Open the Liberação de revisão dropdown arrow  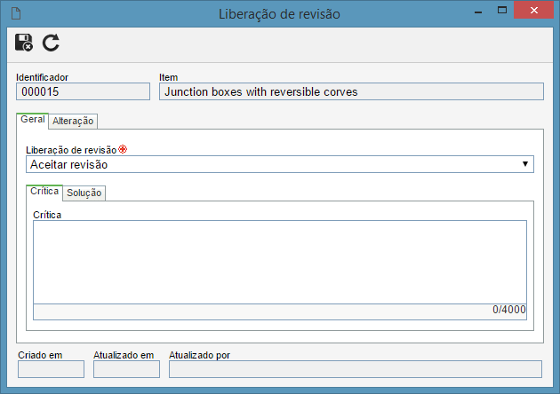tap(525, 164)
